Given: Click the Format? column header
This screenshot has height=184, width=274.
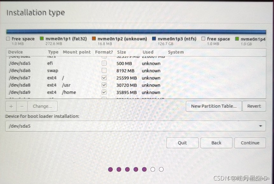Looking at the screenshot, I should 104,52.
